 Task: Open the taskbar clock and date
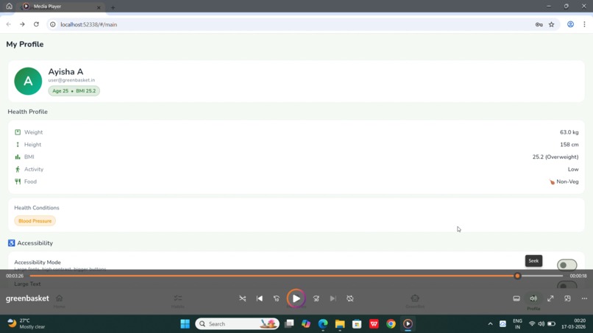[x=573, y=323]
